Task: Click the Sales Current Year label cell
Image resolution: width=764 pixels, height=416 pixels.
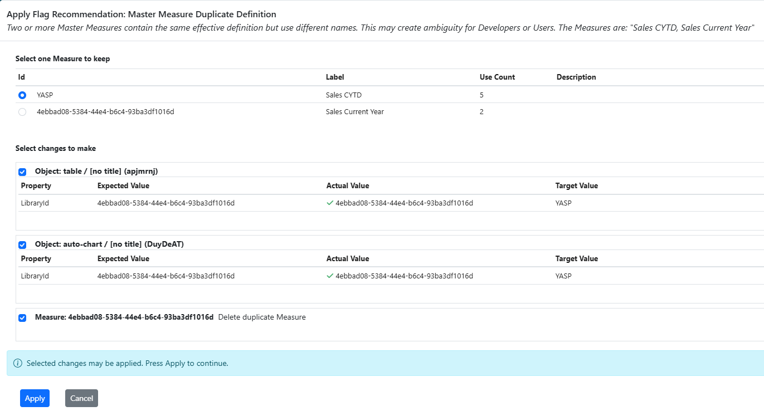Action: [354, 112]
